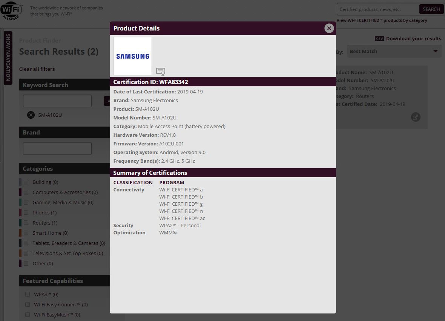Click the Search Results (2) heading
Screen dimensions: 445x321
tap(59, 52)
